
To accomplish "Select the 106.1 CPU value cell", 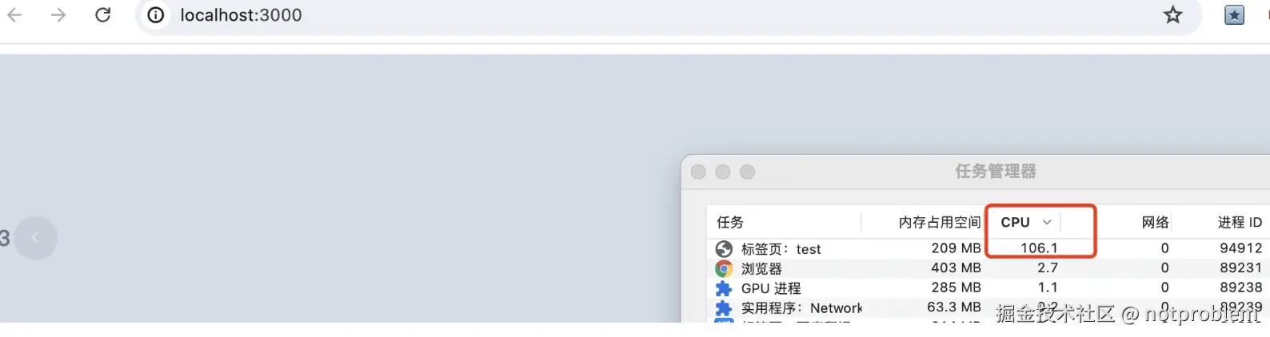I will [1039, 248].
